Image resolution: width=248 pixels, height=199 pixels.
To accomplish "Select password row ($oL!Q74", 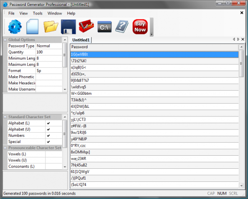I will [x=154, y=185].
